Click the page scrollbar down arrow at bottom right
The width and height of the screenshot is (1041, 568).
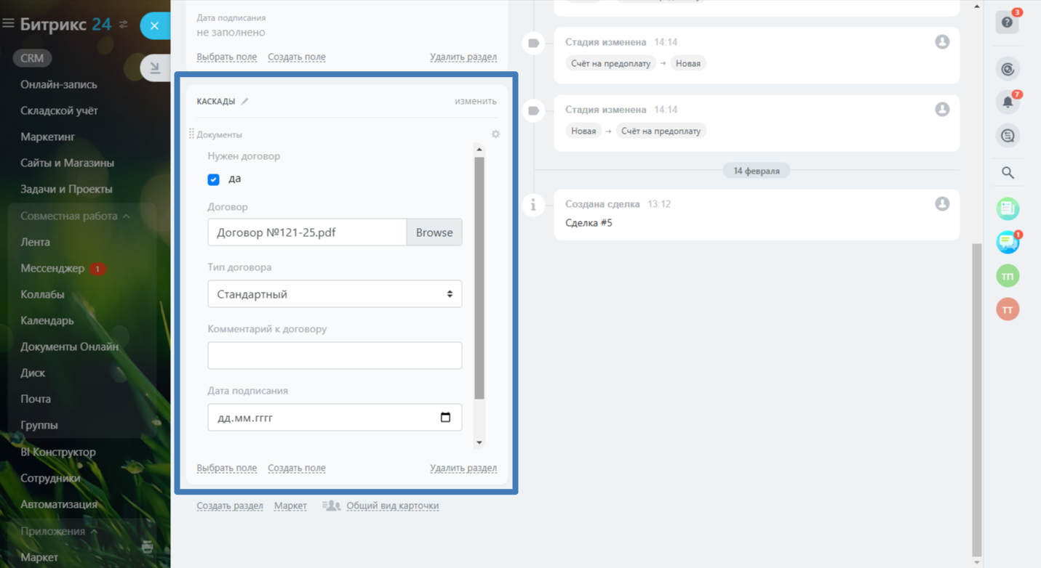(977, 562)
